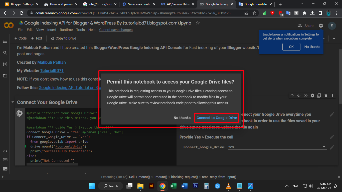This screenshot has width=342, height=192.
Task: Open the Help menu
Action: (92, 30)
